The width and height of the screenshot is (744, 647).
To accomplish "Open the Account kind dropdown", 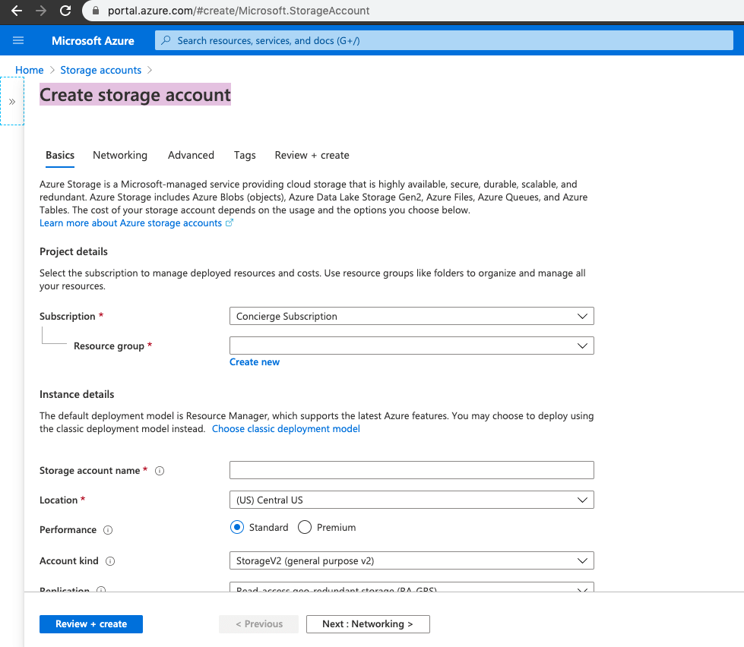I will tap(411, 560).
